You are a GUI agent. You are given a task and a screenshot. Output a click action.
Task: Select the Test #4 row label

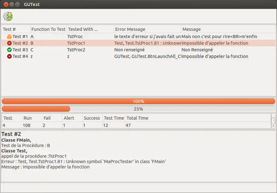click(x=20, y=56)
